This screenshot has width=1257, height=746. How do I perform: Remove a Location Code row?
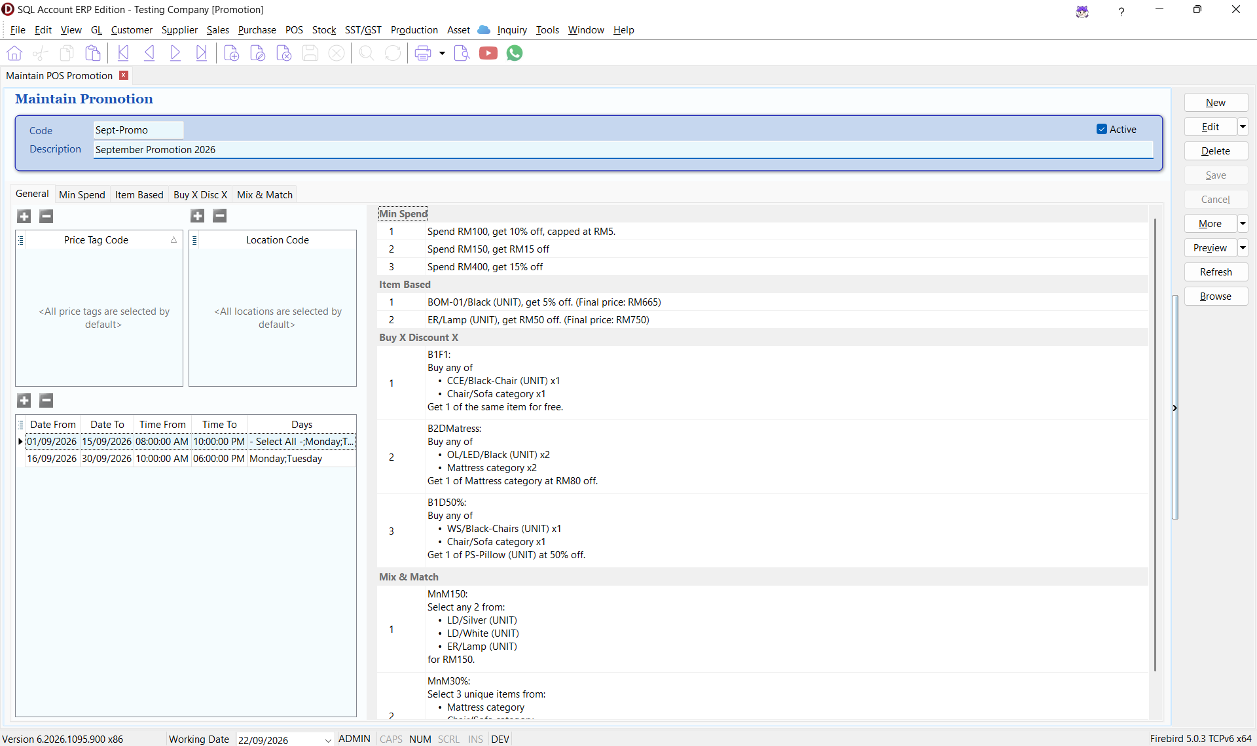(x=220, y=215)
